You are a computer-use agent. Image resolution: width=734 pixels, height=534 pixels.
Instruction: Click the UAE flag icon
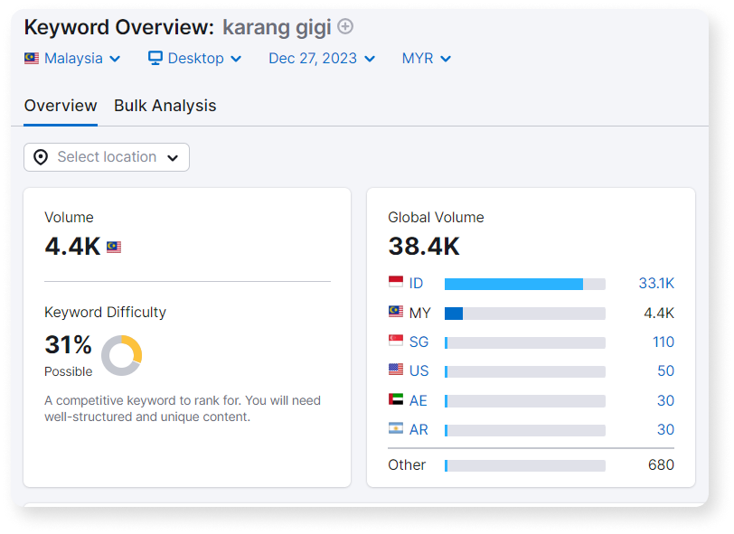click(397, 399)
